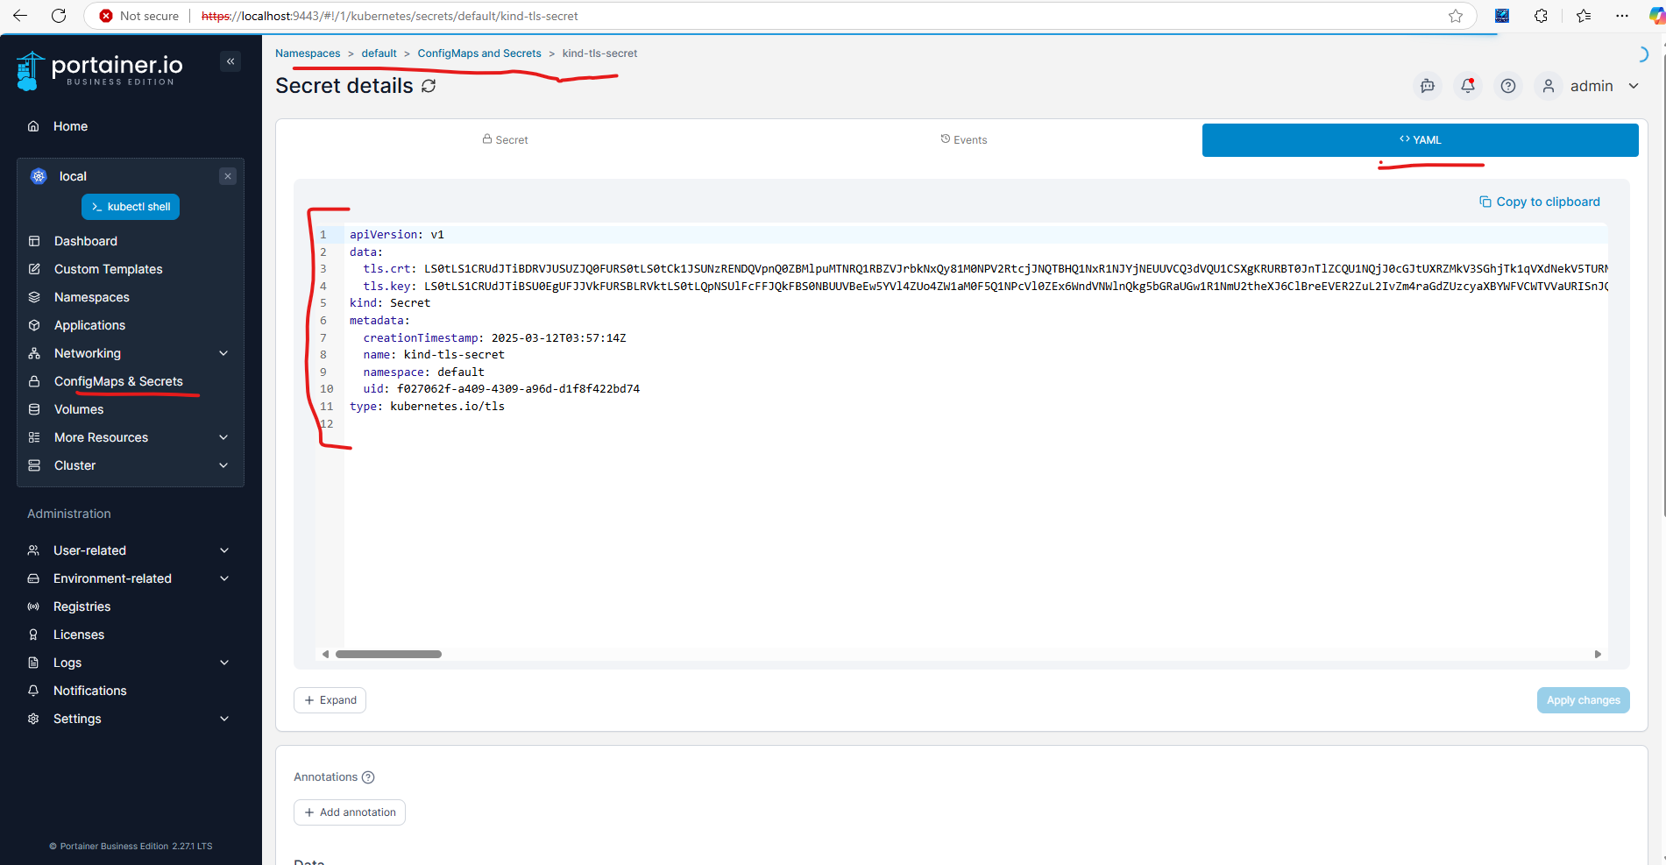Screen dimensions: 1666x865
Task: Close the local environment with X
Action: point(228,176)
